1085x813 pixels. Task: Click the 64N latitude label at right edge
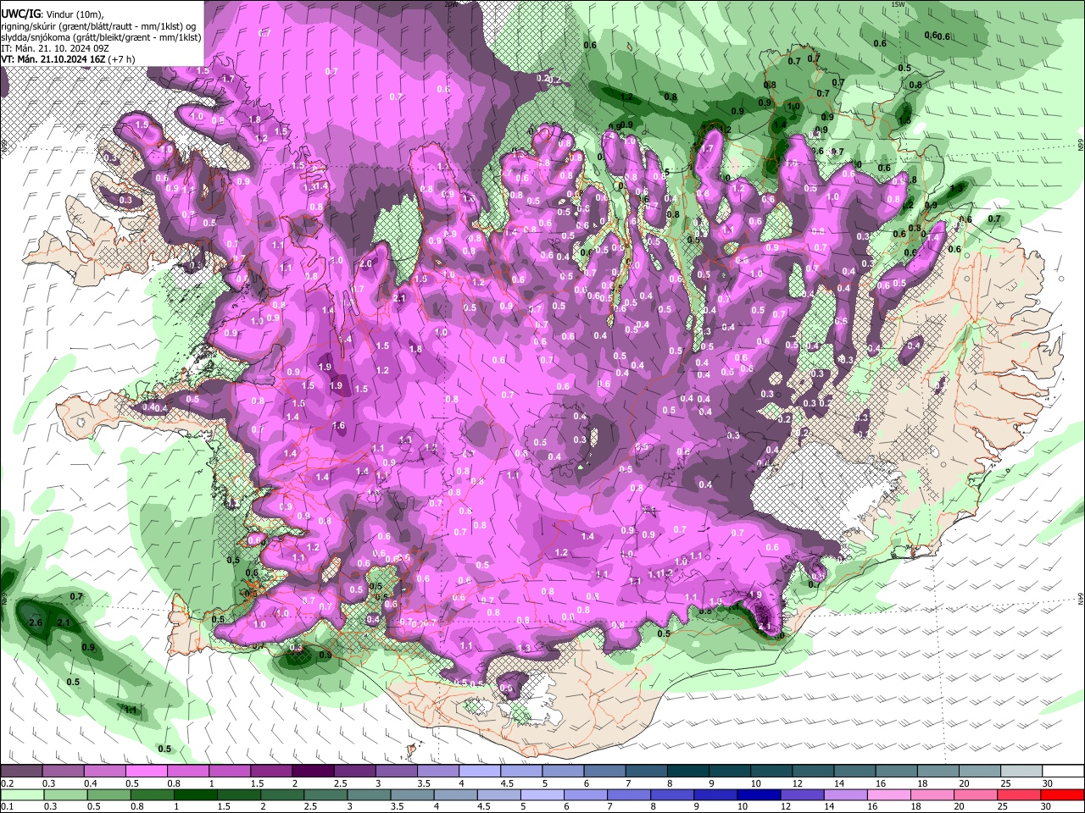coord(1081,599)
